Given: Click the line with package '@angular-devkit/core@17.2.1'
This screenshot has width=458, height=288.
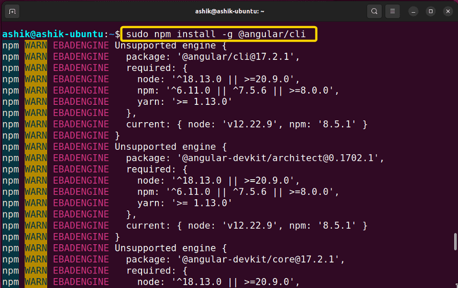Looking at the screenshot, I should pos(235,259).
